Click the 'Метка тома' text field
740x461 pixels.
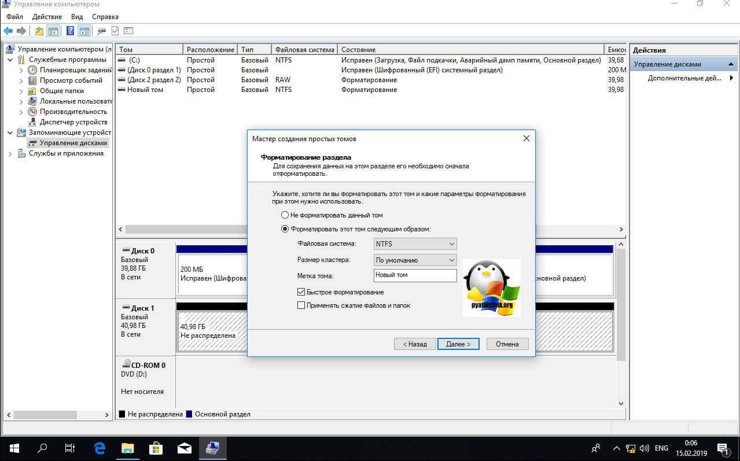(x=415, y=275)
